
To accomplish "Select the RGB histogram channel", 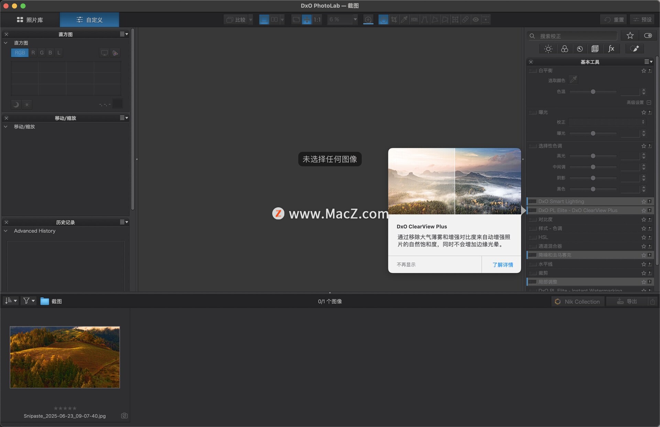I will coord(20,53).
